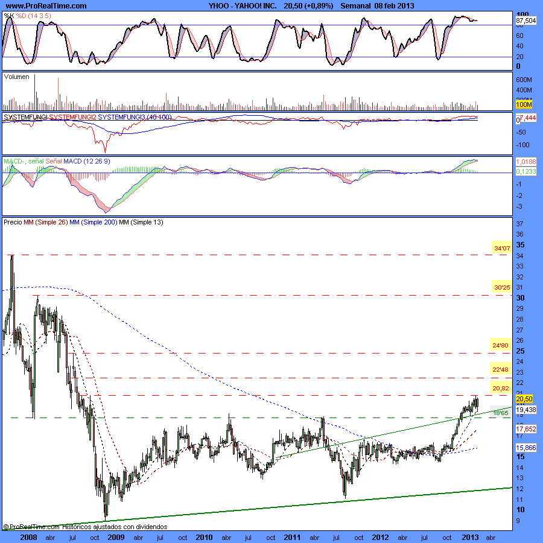Click the 600M volume axis value
This screenshot has height=543, width=543.
524,80
